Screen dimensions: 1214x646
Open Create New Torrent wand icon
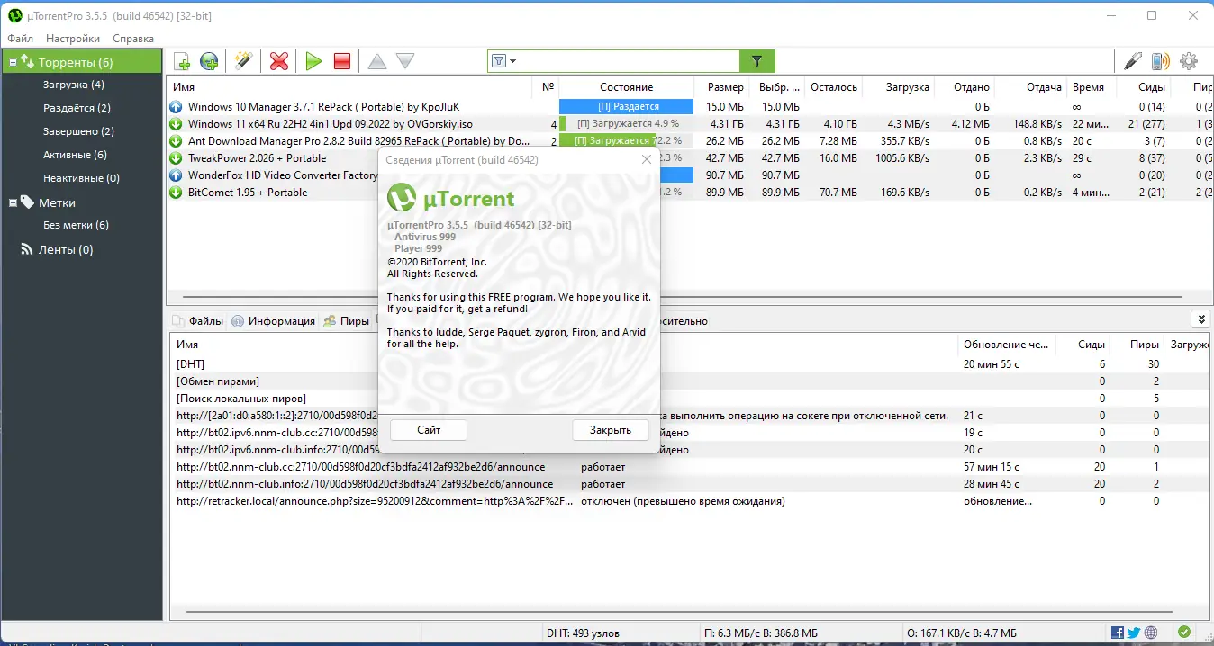242,61
